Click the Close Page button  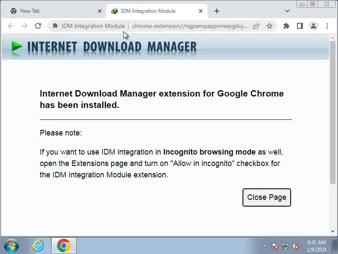click(267, 197)
